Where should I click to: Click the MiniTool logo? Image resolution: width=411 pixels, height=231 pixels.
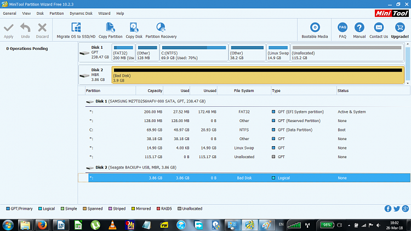392,13
